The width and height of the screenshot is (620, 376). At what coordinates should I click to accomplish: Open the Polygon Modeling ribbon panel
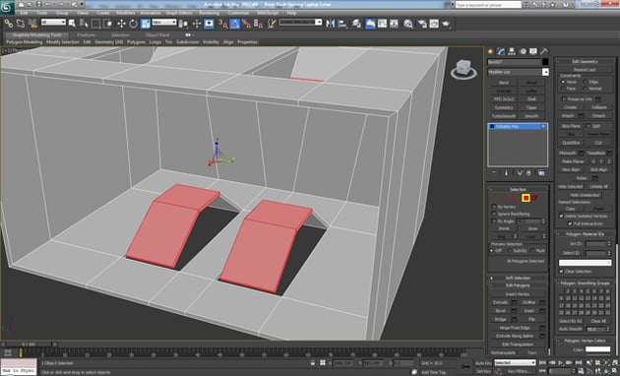pyautogui.click(x=25, y=42)
